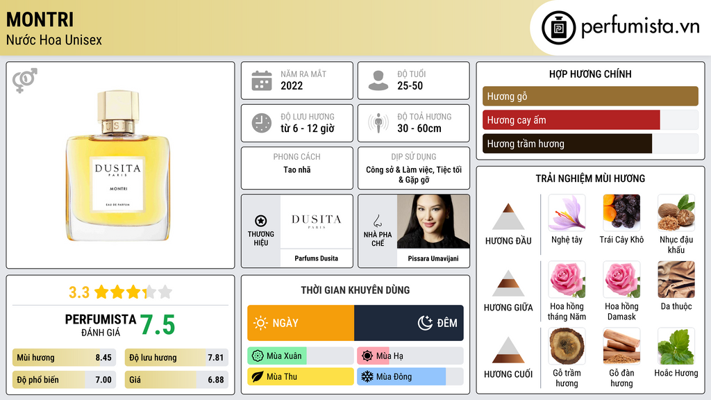Click the calendar icon beside Năm ra mắt
Image resolution: width=711 pixels, height=400 pixels.
point(262,81)
